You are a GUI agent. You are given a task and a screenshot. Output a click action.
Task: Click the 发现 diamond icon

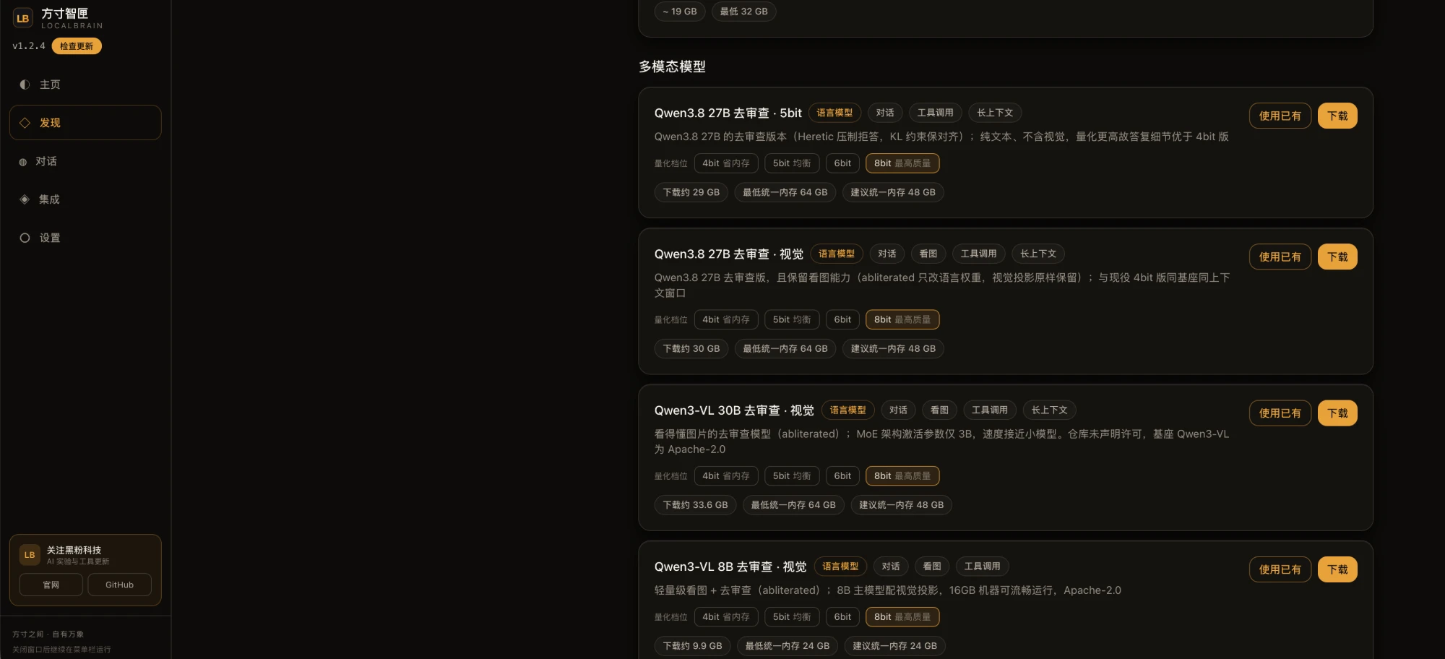(x=25, y=123)
